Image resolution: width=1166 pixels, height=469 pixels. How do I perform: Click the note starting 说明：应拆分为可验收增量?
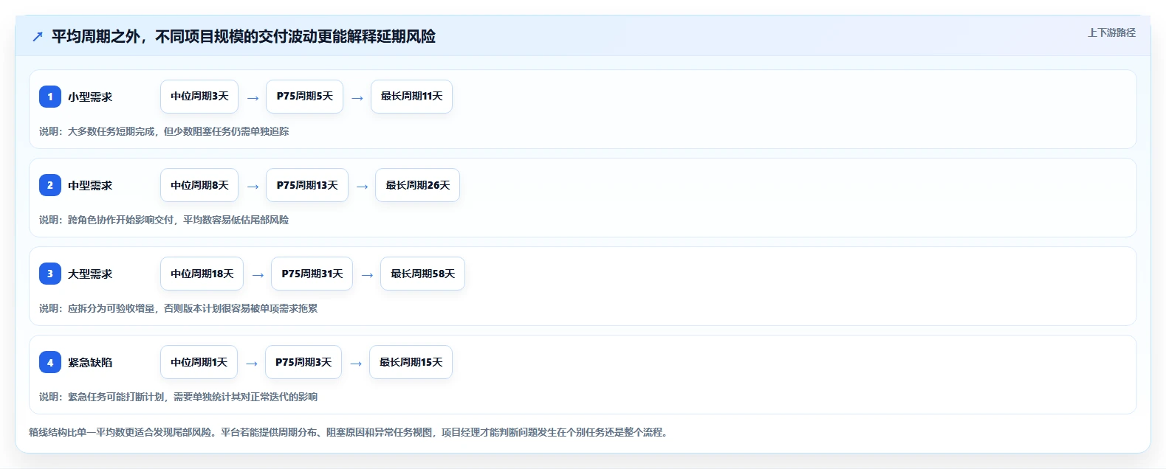(178, 308)
